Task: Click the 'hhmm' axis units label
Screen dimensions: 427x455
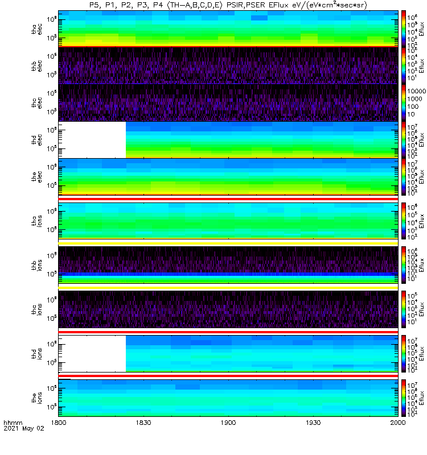Action: pyautogui.click(x=13, y=423)
